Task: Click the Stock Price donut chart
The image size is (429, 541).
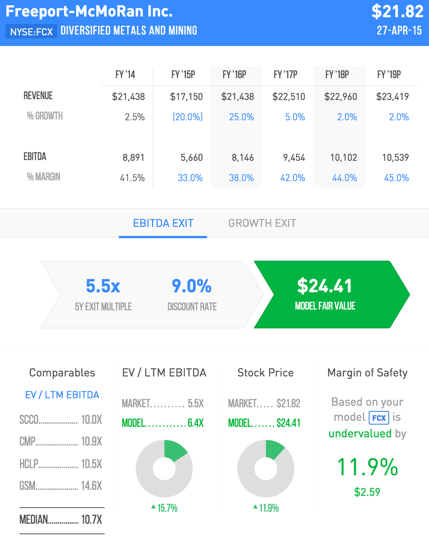Action: [266, 468]
